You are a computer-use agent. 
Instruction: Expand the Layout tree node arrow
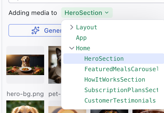point(71,27)
